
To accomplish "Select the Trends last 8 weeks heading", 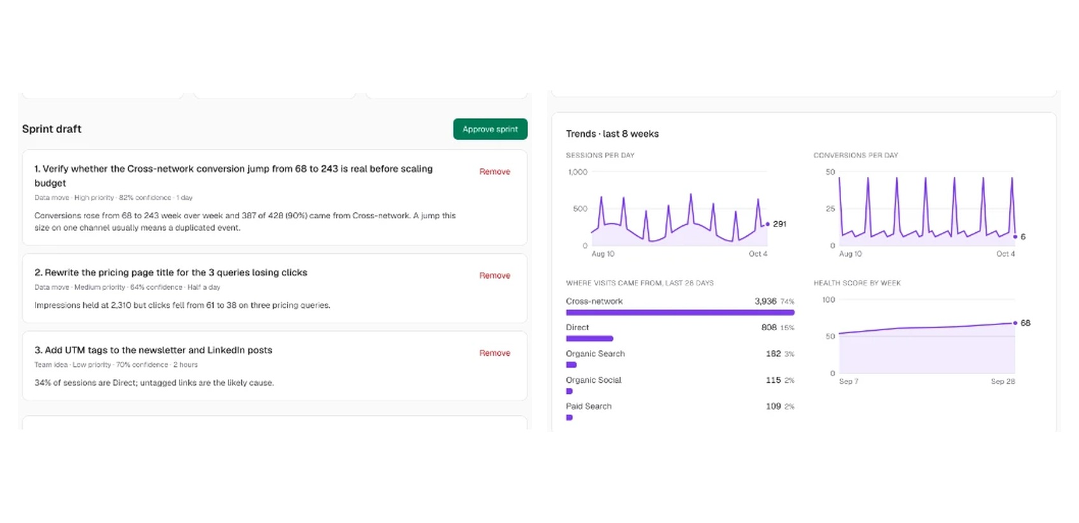I will (x=612, y=134).
